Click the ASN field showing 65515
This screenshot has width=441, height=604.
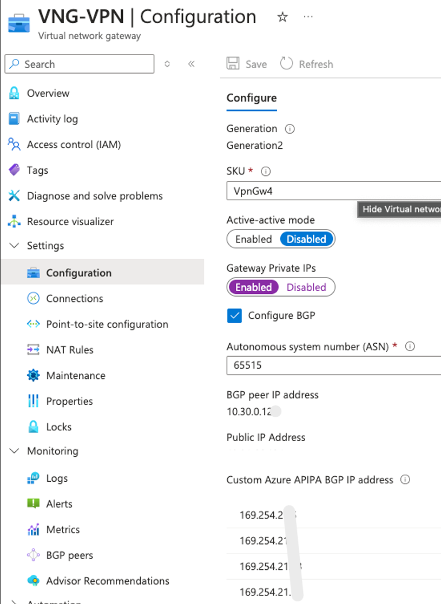pyautogui.click(x=333, y=365)
